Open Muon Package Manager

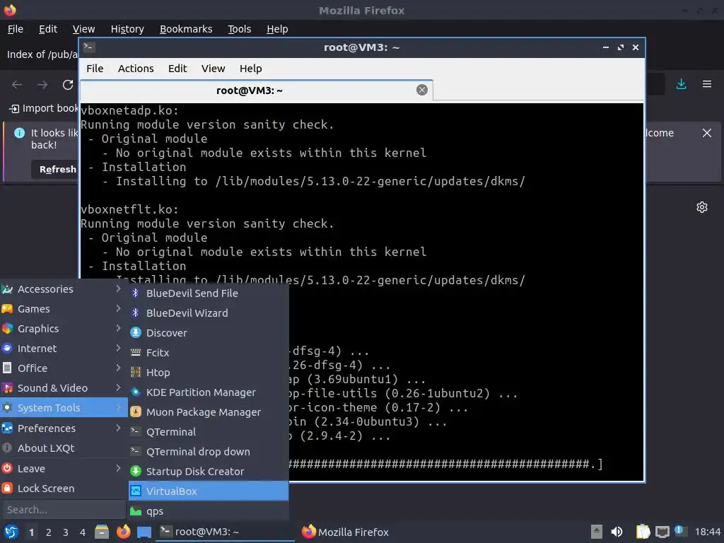coord(209,412)
